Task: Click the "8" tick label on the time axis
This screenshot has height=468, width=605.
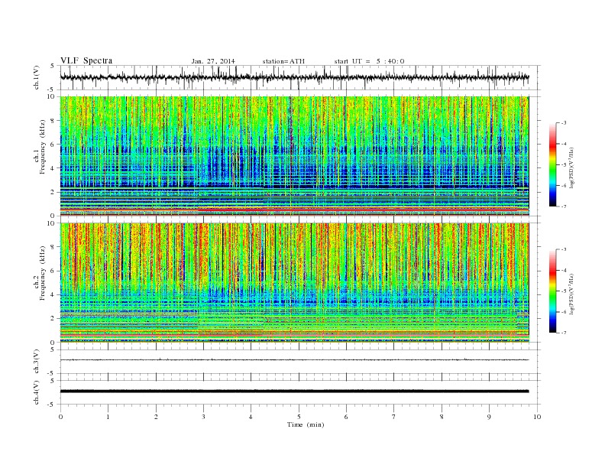Action: [x=442, y=417]
